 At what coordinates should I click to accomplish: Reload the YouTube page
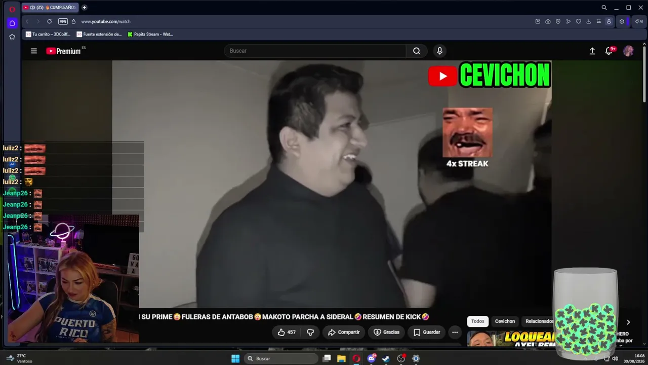49,21
